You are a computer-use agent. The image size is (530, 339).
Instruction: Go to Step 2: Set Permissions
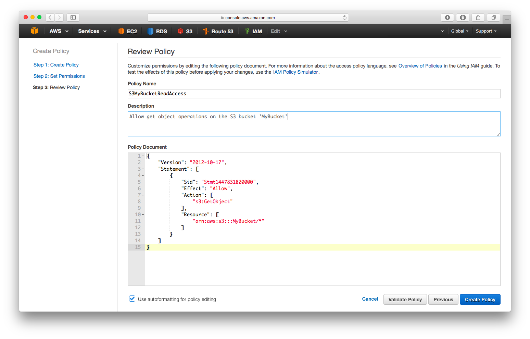coord(59,76)
